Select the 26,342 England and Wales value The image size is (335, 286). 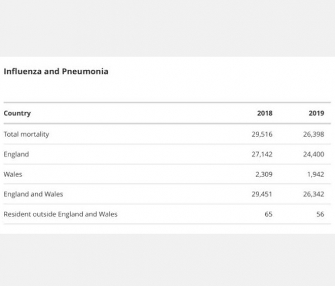click(314, 194)
